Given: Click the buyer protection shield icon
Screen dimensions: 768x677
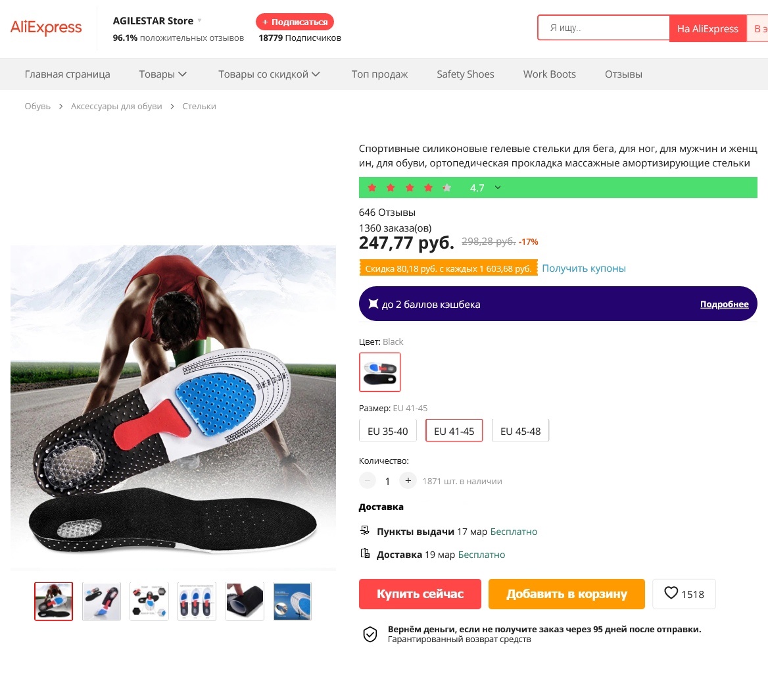Looking at the screenshot, I should click(370, 634).
